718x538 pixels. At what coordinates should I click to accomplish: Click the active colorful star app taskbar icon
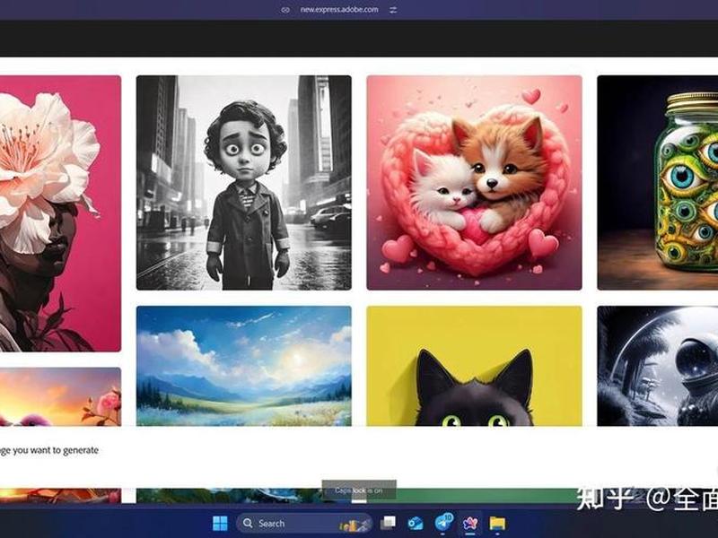(469, 523)
